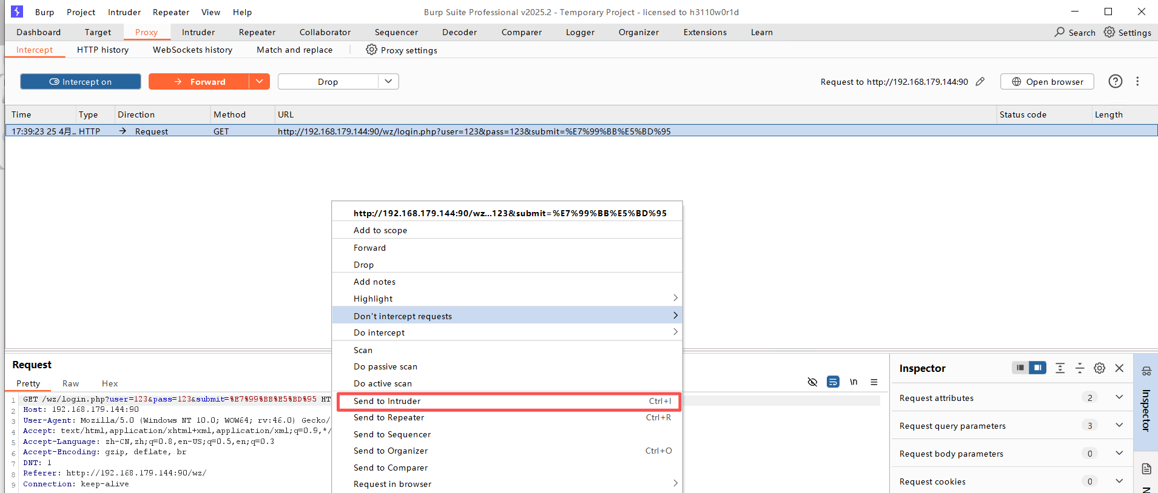Switch to WebSockets history tab

pos(192,50)
